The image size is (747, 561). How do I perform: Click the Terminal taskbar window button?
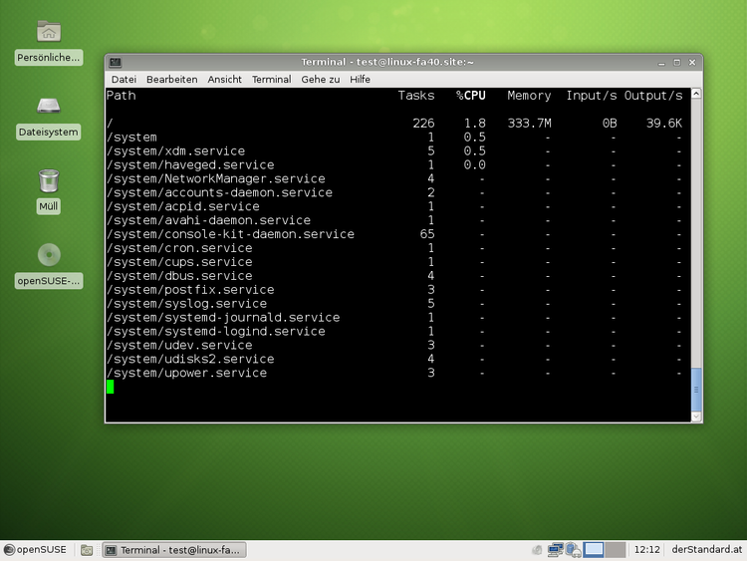point(174,550)
